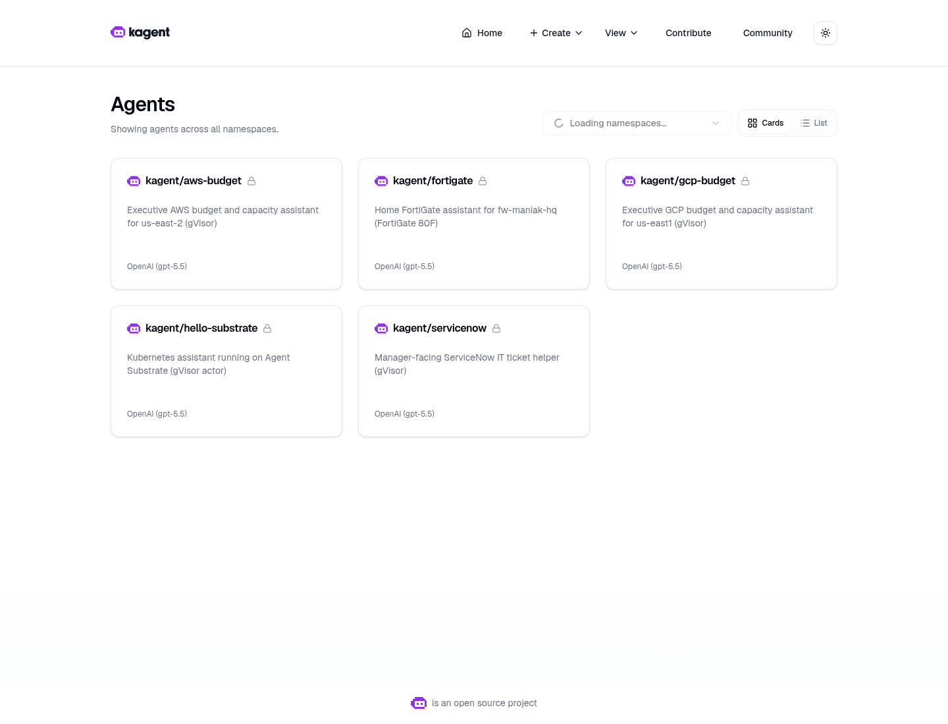Screen dimensions: 948x724
Task: Click the robot icon on aws-budget card
Action: [x=134, y=181]
